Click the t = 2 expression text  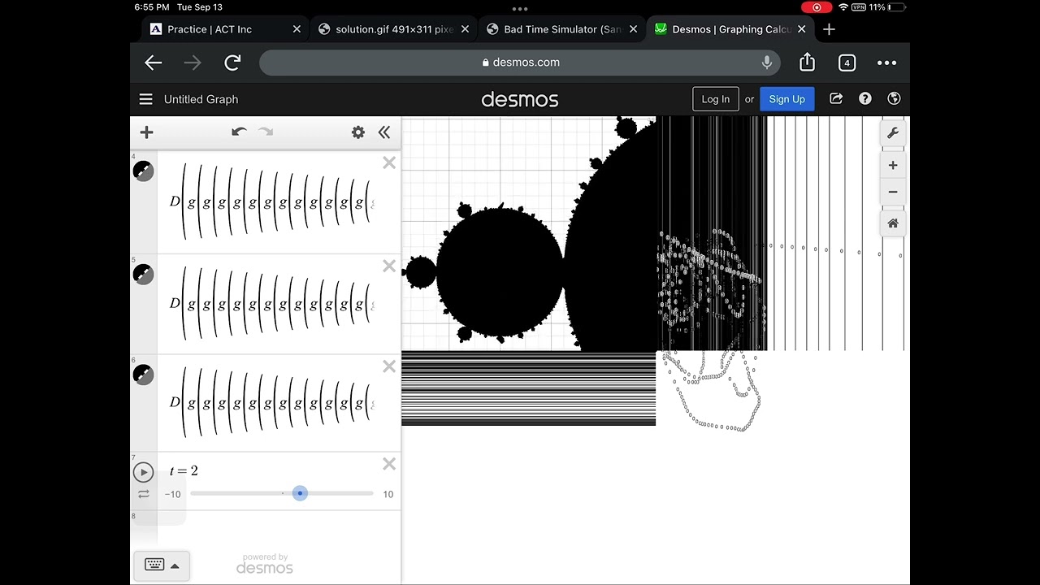(184, 471)
